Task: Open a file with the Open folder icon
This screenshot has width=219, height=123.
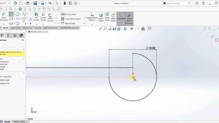Action: coord(28,3)
